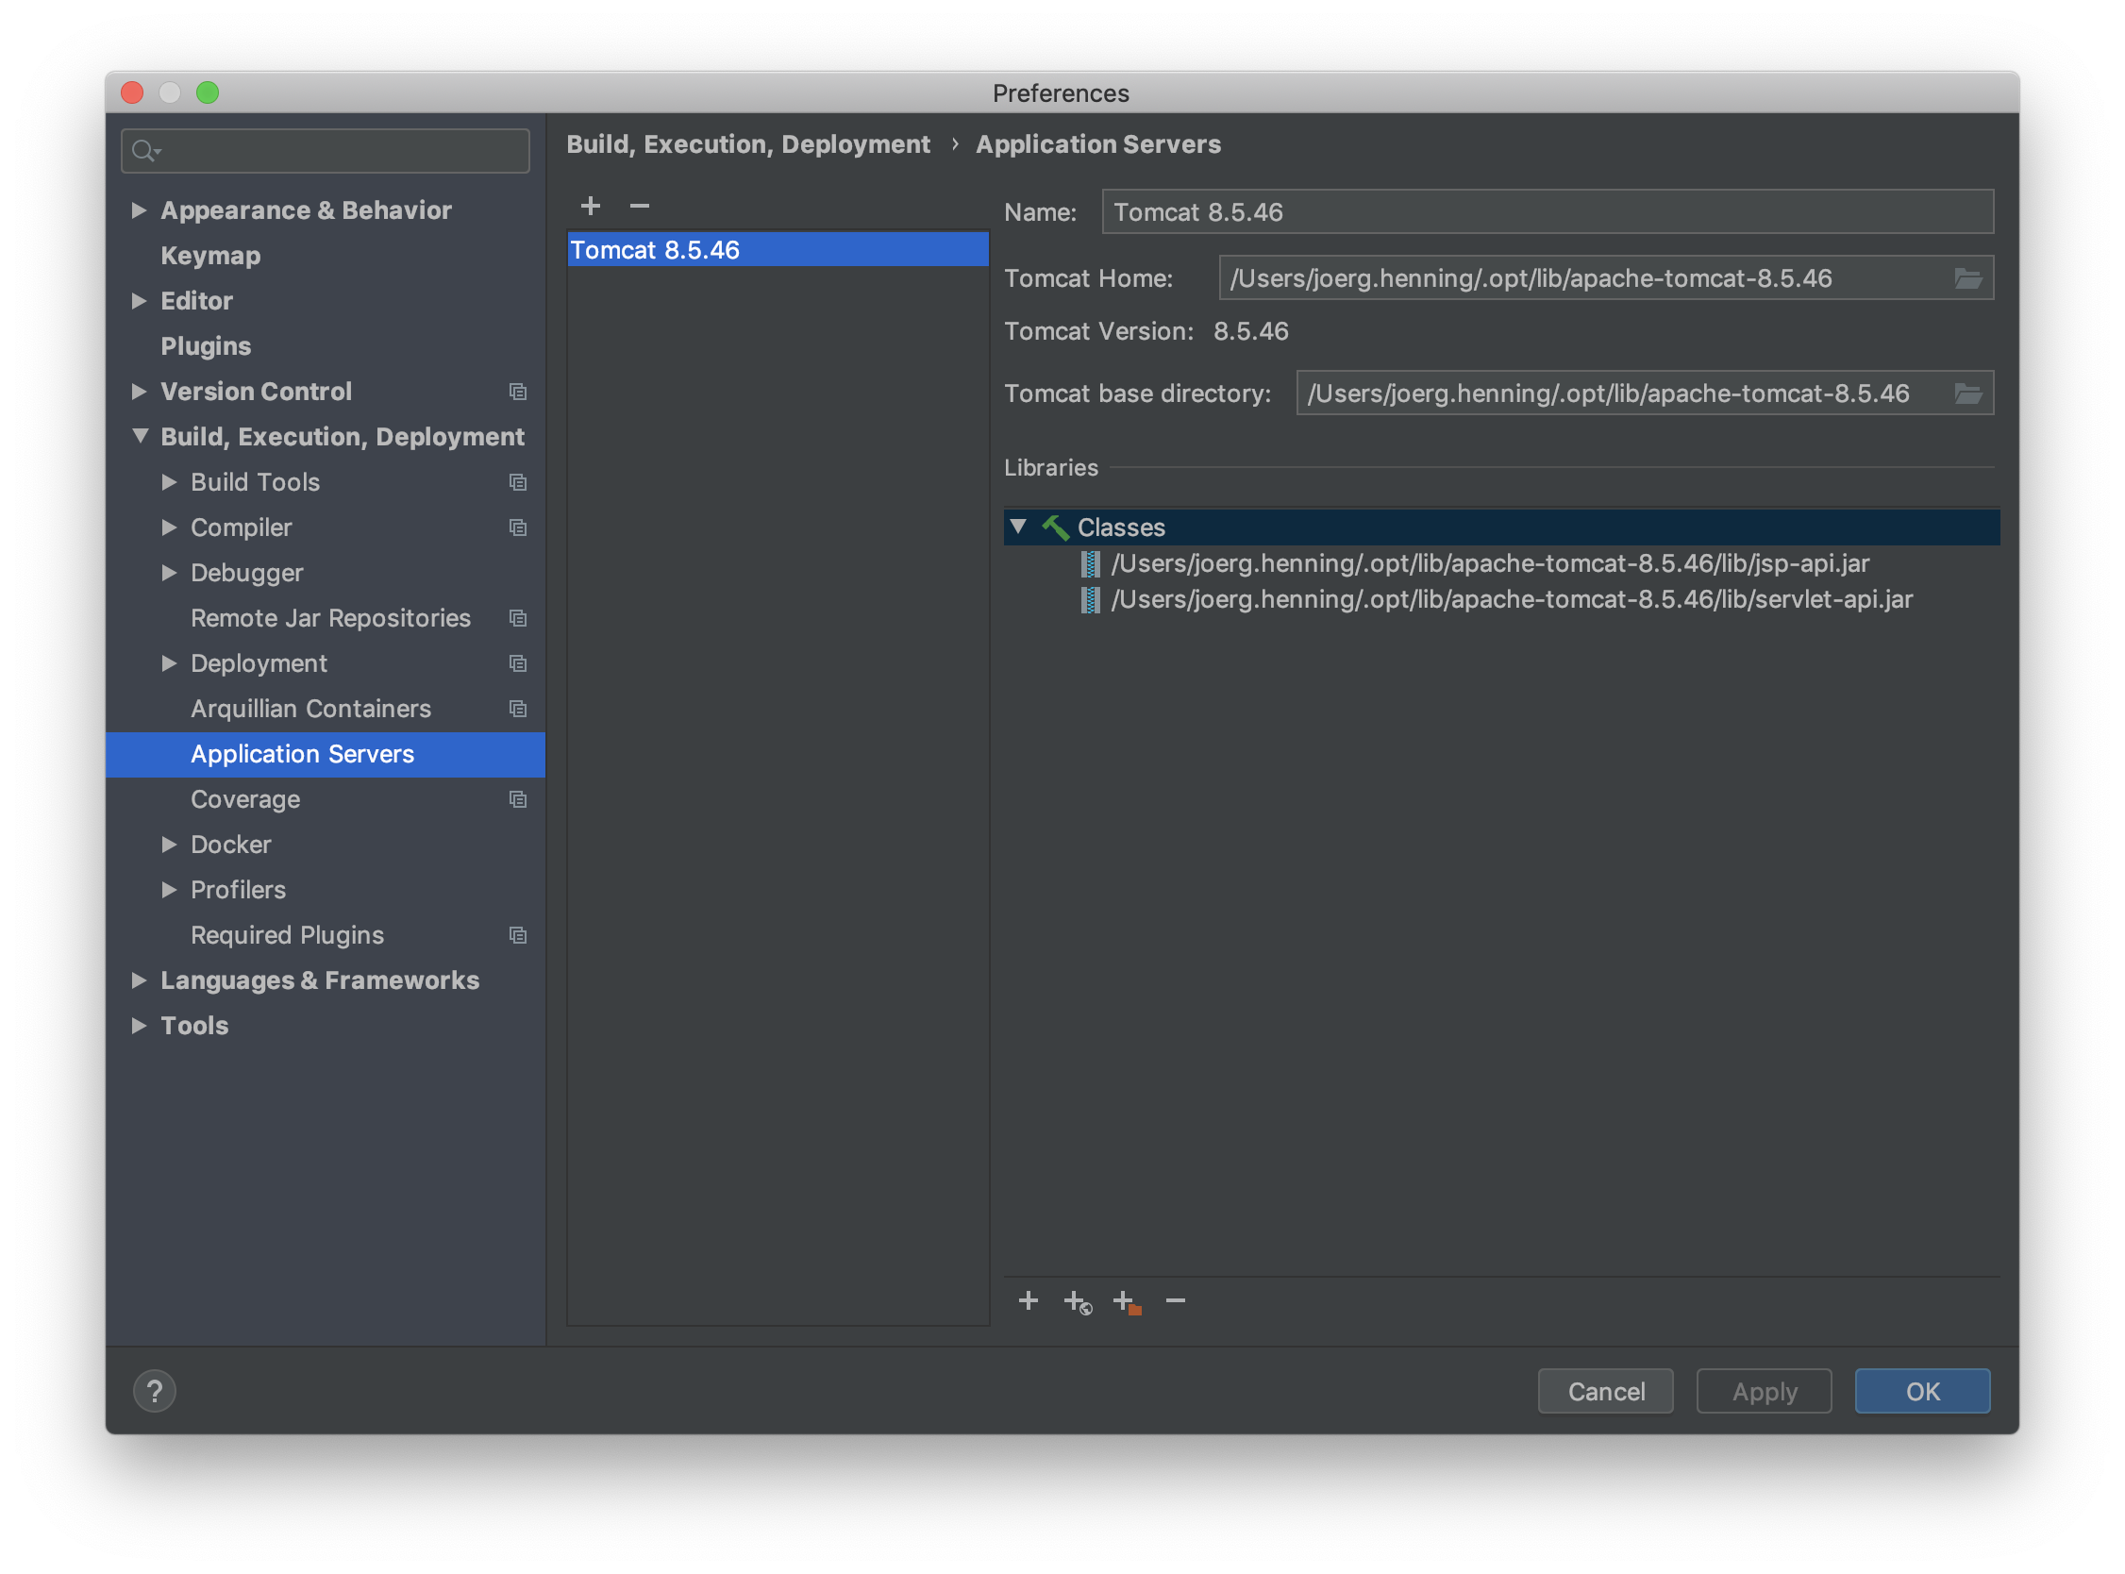The width and height of the screenshot is (2125, 1574).
Task: Collapse the Classes library node
Action: point(1018,527)
